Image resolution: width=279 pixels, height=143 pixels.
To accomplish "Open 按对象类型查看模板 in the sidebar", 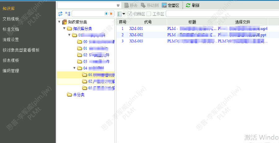I will [21, 50].
